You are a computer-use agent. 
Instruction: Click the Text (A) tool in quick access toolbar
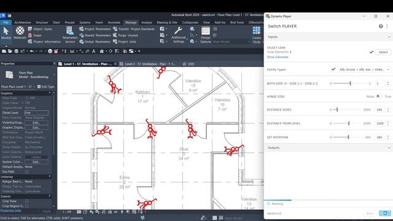coord(94,52)
